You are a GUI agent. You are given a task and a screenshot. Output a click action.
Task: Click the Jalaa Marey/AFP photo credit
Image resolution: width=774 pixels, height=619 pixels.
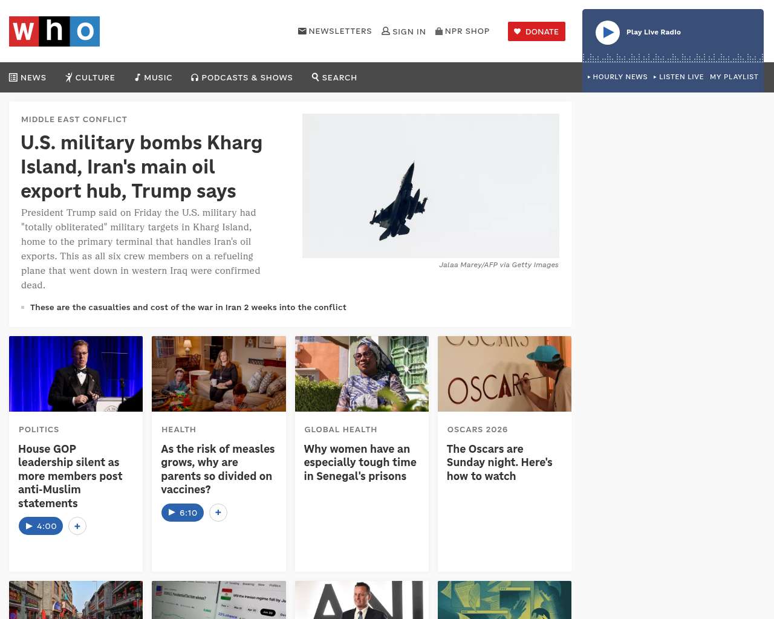[499, 265]
